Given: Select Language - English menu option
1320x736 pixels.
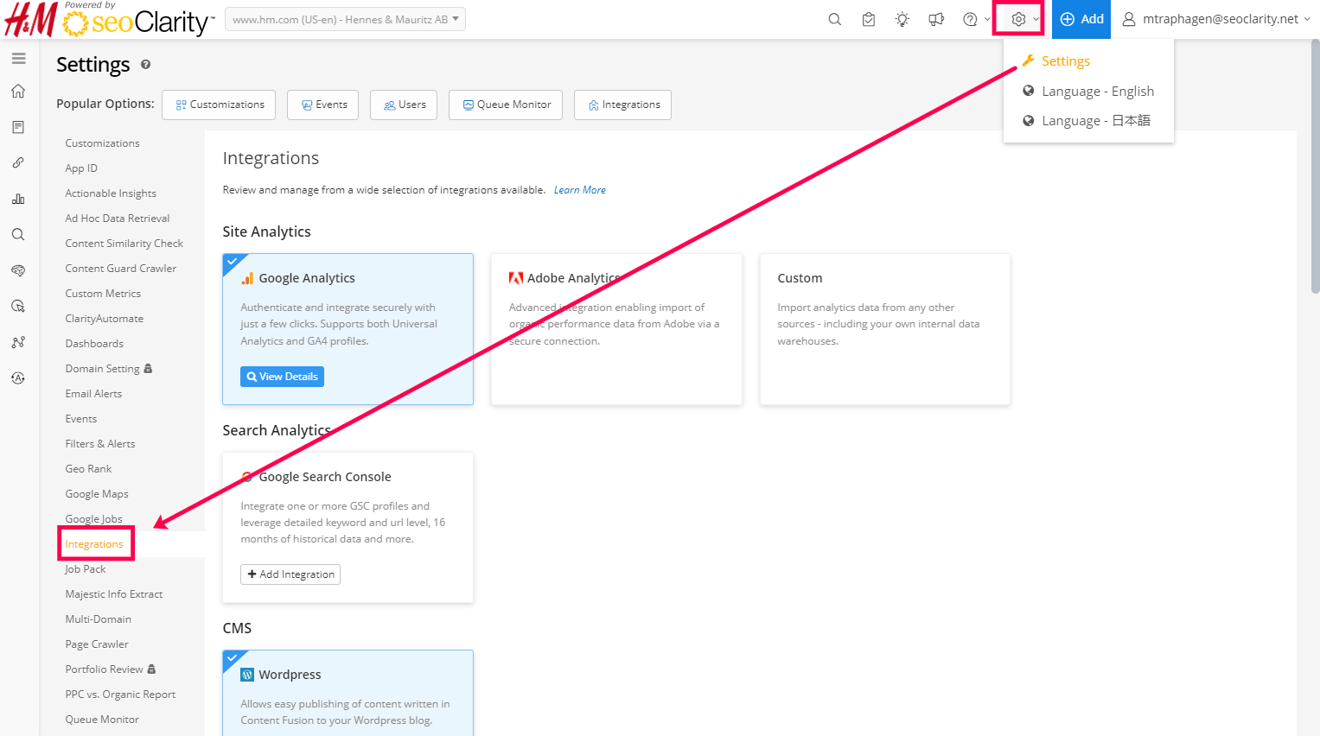Looking at the screenshot, I should [x=1097, y=92].
